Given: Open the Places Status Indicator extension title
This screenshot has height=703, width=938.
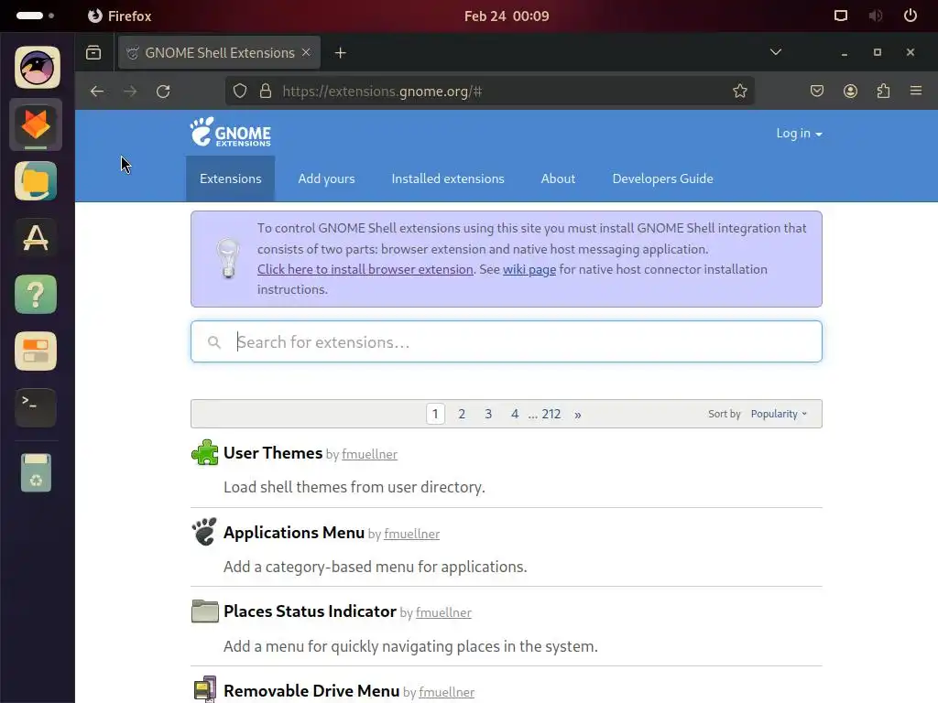Looking at the screenshot, I should click(x=310, y=611).
